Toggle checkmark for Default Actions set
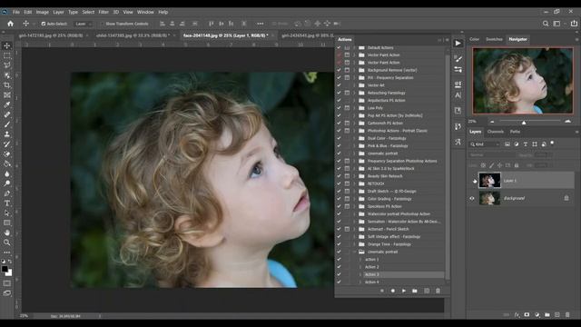Image resolution: width=581 pixels, height=327 pixels. click(x=339, y=47)
